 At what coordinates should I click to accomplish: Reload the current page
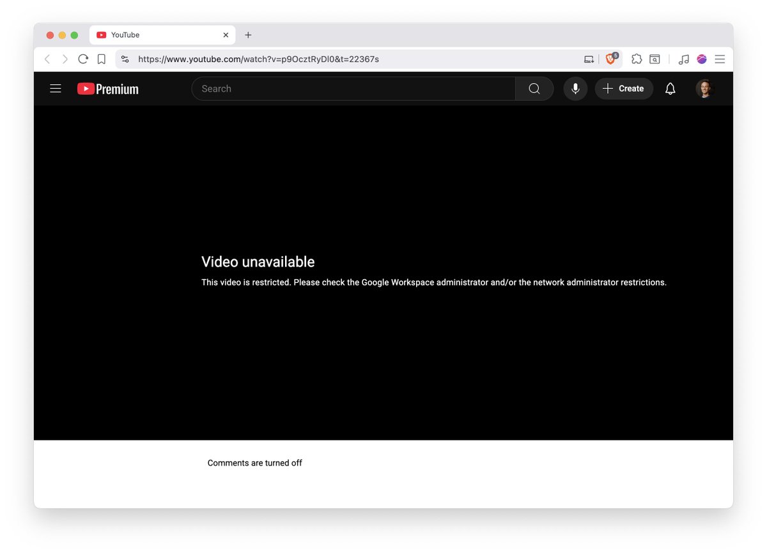pos(83,59)
